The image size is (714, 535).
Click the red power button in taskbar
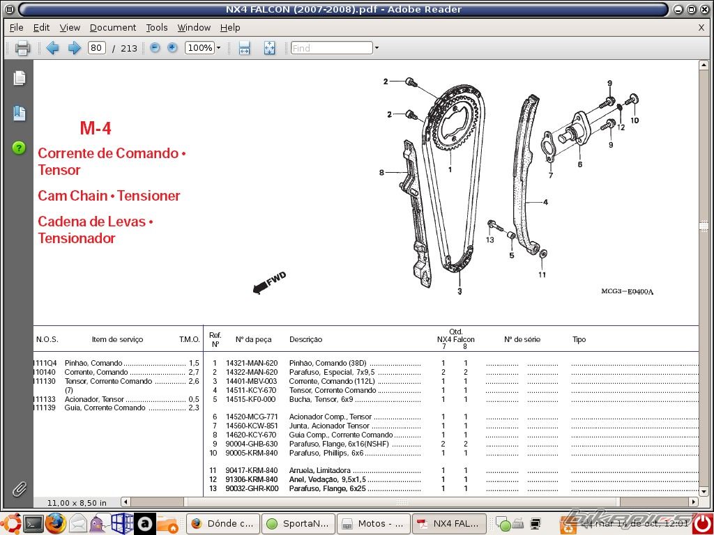(x=703, y=524)
